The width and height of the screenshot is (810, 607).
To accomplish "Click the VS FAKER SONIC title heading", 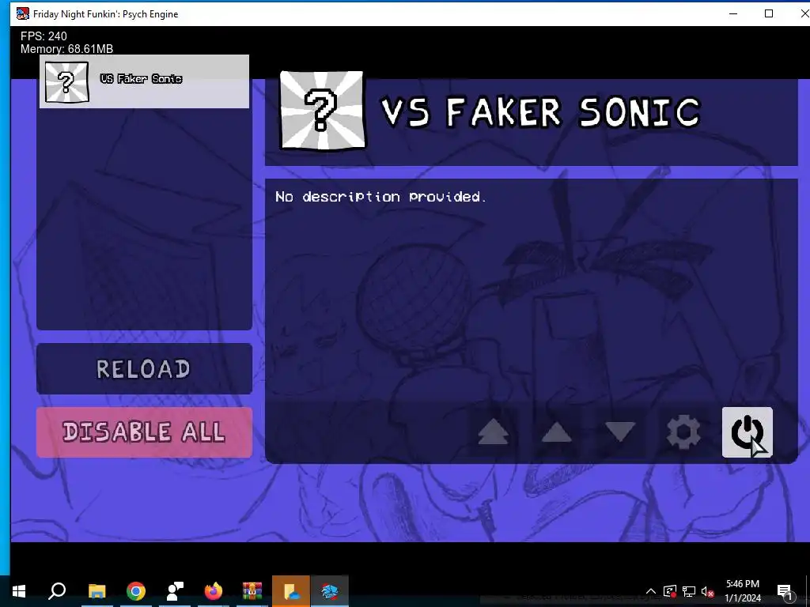I will (541, 111).
